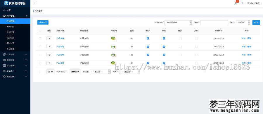Open the 'copy to' dropdown below table
The image size is (263, 114).
coord(130,72)
